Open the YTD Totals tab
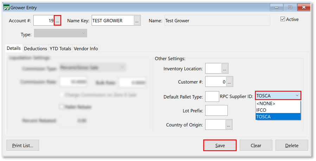 (x=60, y=49)
